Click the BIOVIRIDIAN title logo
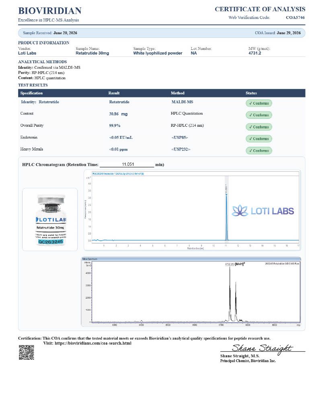 (x=50, y=10)
